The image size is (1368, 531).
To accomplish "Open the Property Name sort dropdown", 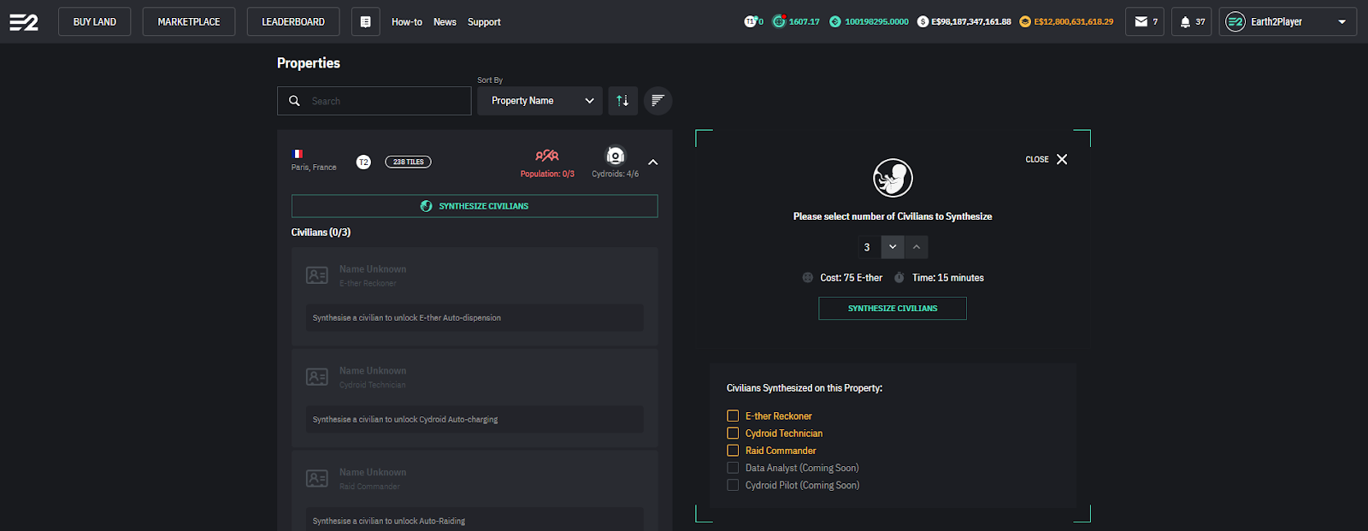I will tap(540, 101).
